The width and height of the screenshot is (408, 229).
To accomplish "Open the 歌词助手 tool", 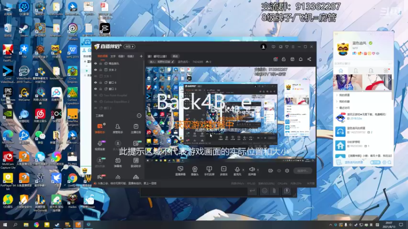I will click(x=136, y=162).
